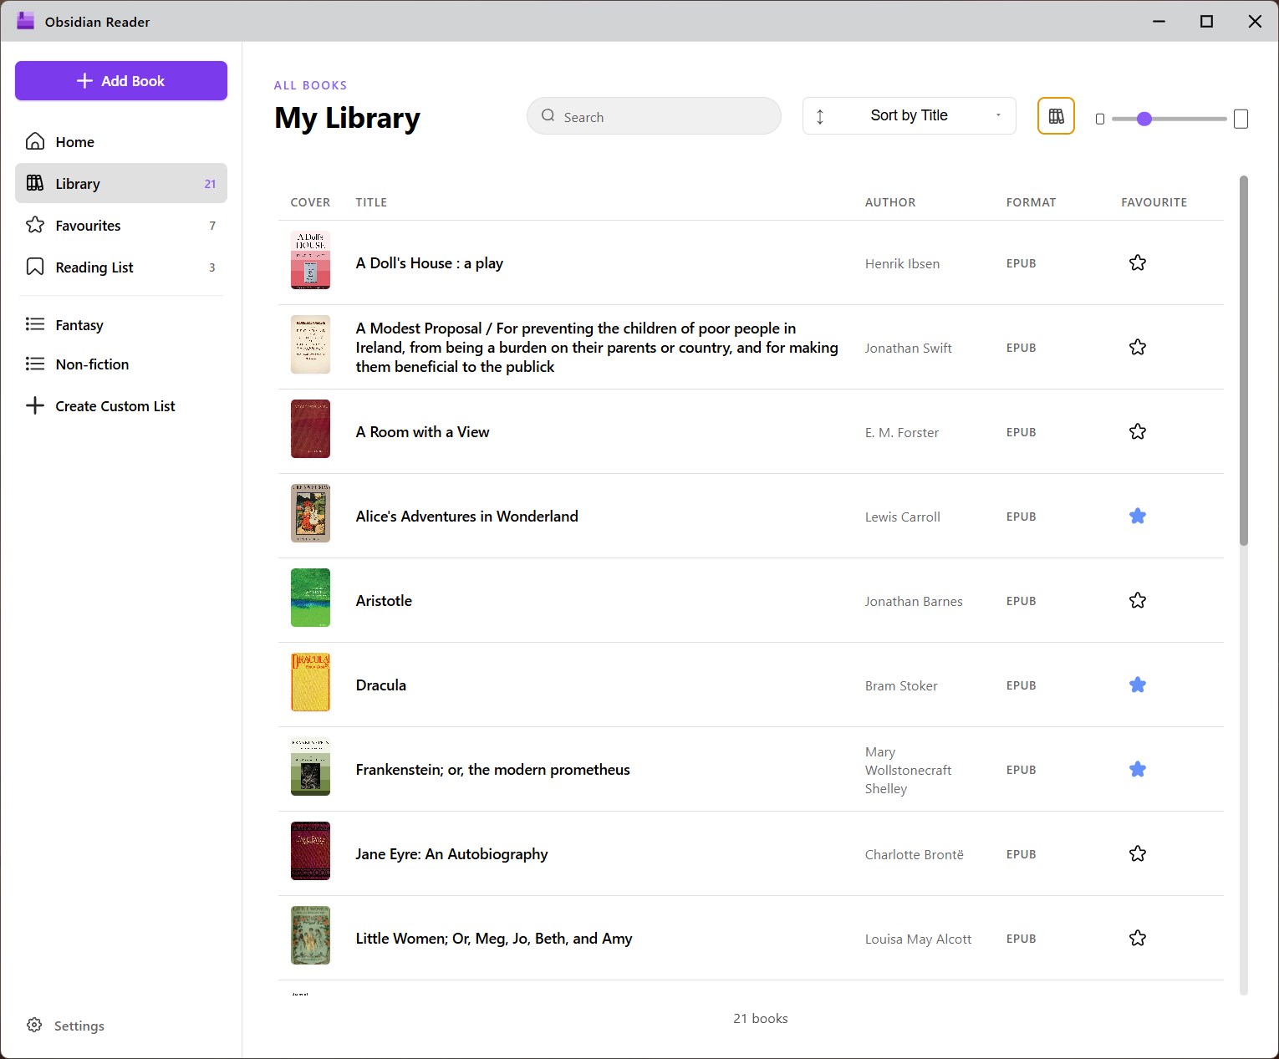Open the Little Women cover thumbnail
This screenshot has height=1059, width=1279.
pos(310,935)
